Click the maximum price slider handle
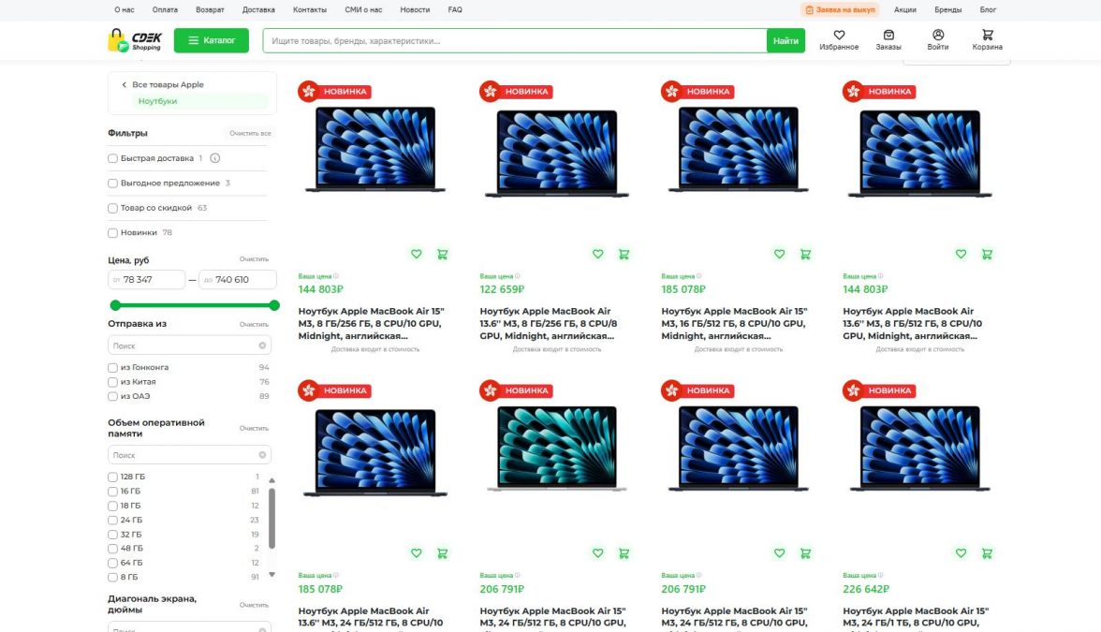This screenshot has width=1101, height=632. (274, 305)
